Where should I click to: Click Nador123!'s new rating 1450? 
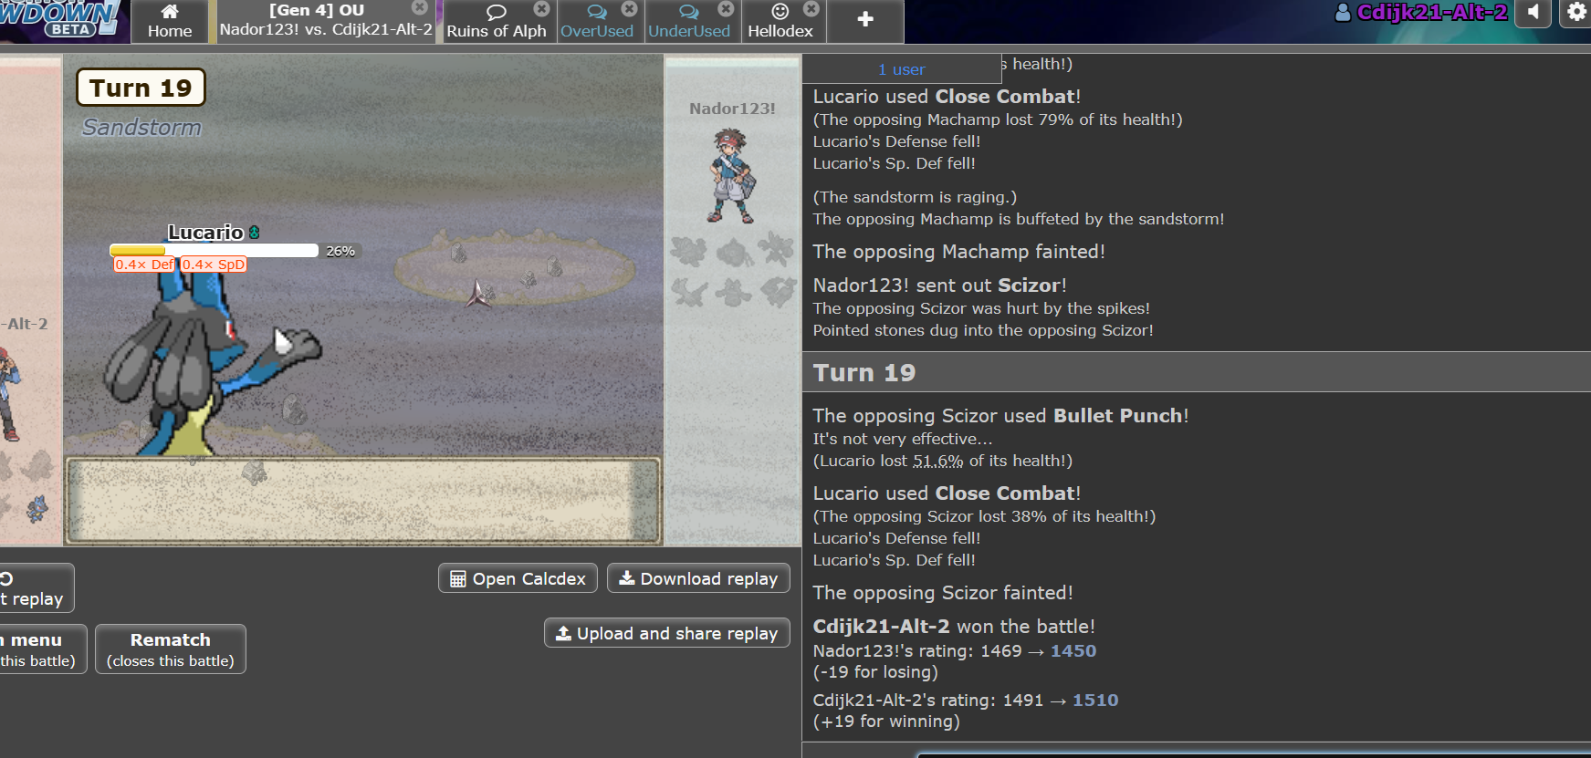pyautogui.click(x=1073, y=650)
